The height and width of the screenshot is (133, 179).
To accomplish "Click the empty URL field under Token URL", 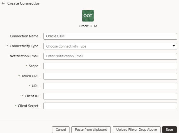I will [x=110, y=86].
